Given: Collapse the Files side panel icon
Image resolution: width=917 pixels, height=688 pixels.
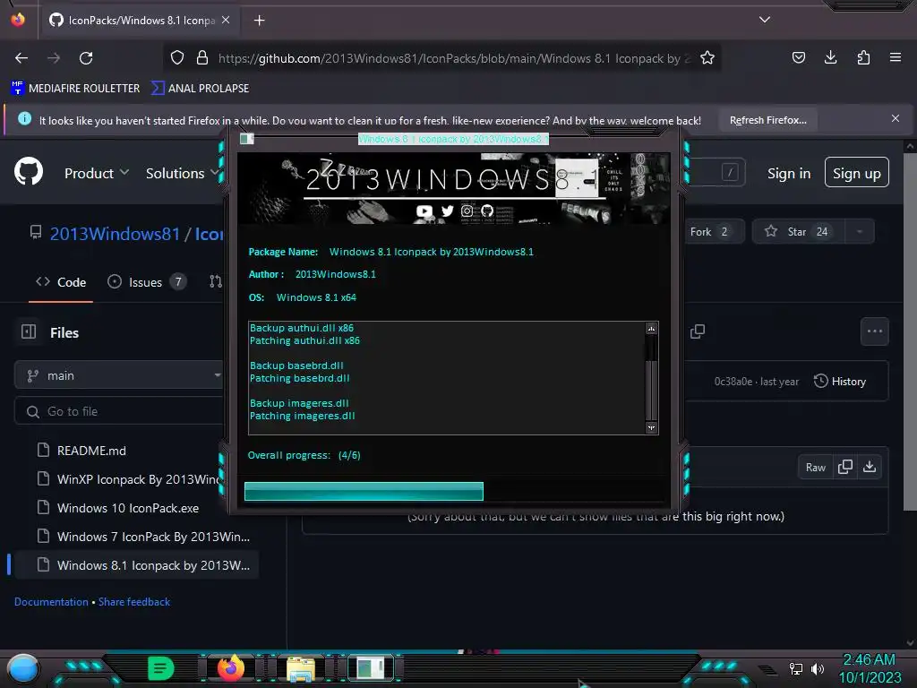Looking at the screenshot, I should pyautogui.click(x=29, y=331).
